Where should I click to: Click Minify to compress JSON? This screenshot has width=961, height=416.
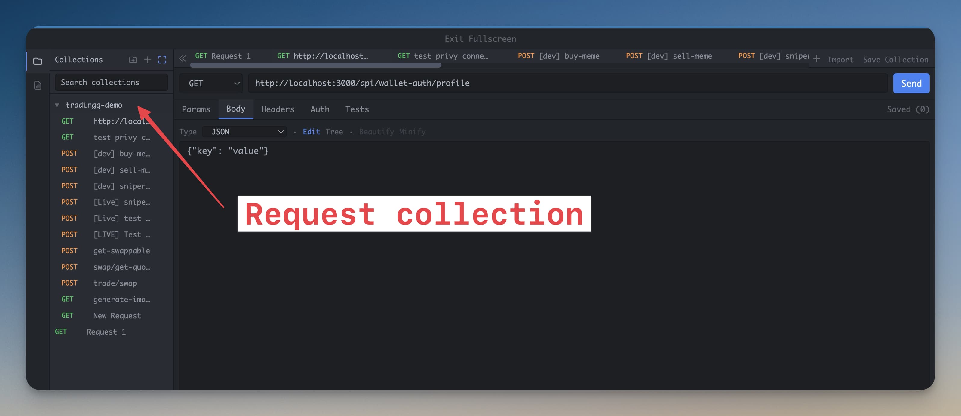pyautogui.click(x=412, y=132)
